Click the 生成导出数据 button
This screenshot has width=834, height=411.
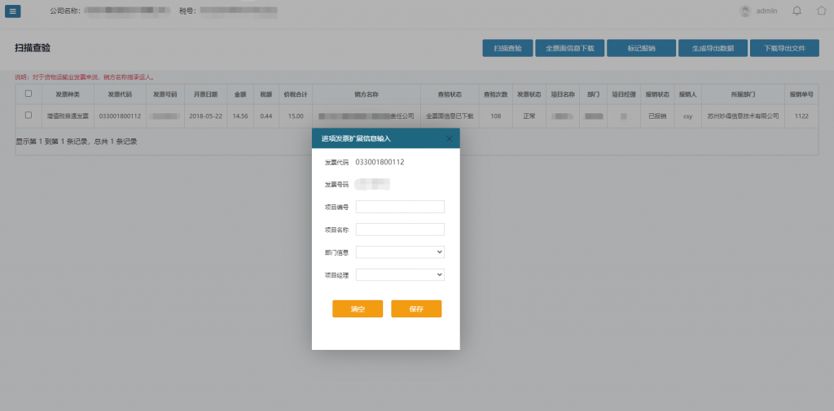[713, 48]
